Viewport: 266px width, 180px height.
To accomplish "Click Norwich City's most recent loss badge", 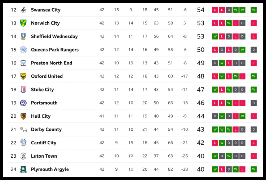I will pyautogui.click(x=254, y=23).
